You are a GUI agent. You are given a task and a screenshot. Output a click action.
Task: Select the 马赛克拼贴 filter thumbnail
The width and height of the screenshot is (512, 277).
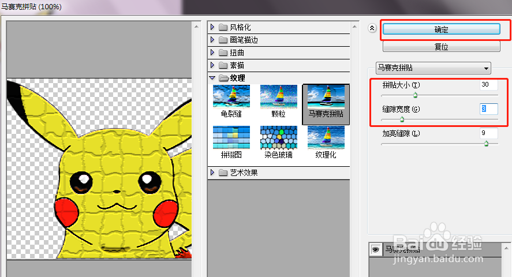pyautogui.click(x=326, y=104)
